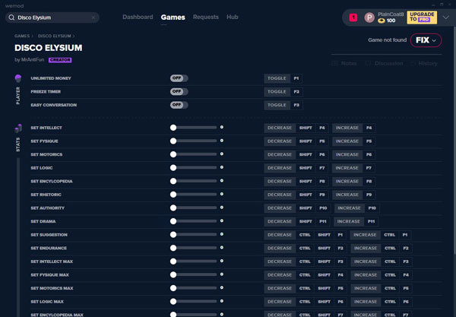Screen dimensions: 456x317
Task: Click the 'SET ENCYCLOPEDIA' cheat label
Action: (x=52, y=181)
